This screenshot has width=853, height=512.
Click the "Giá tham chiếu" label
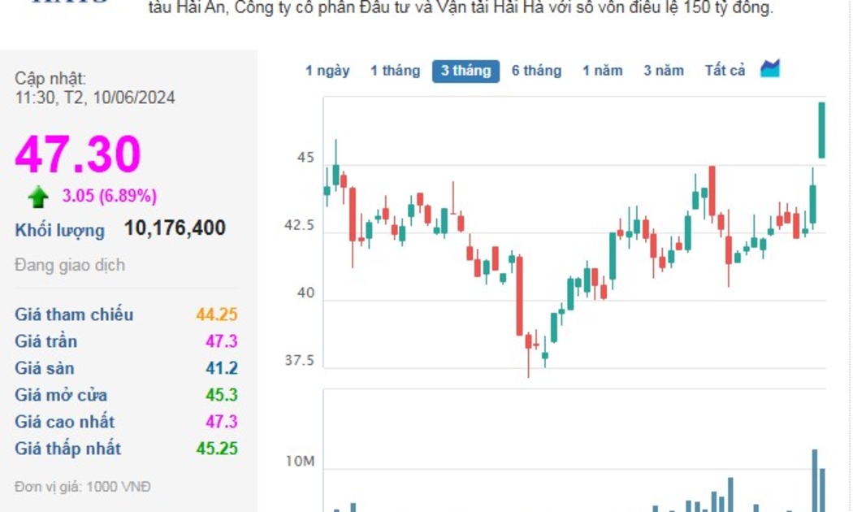(x=74, y=315)
